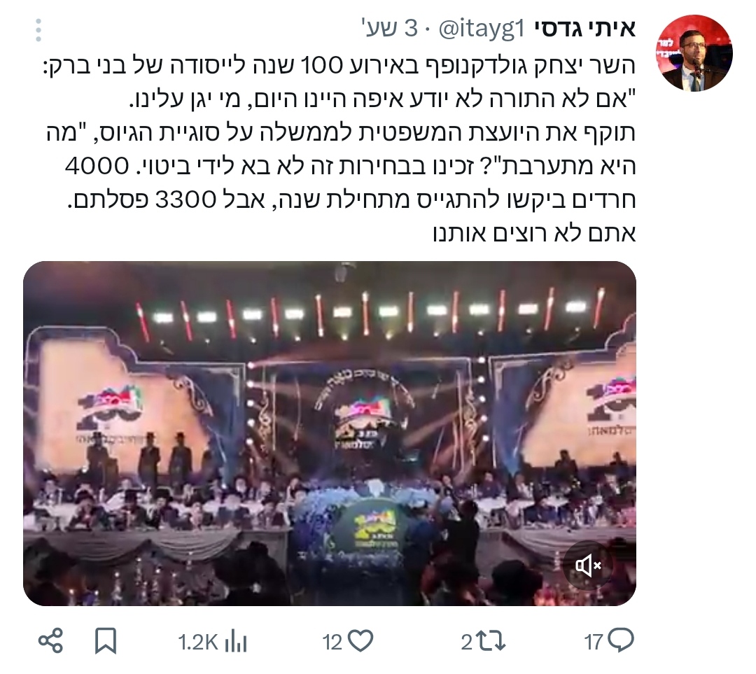The width and height of the screenshot is (756, 674).
Task: Open the author's profile picture
Action: 694,53
